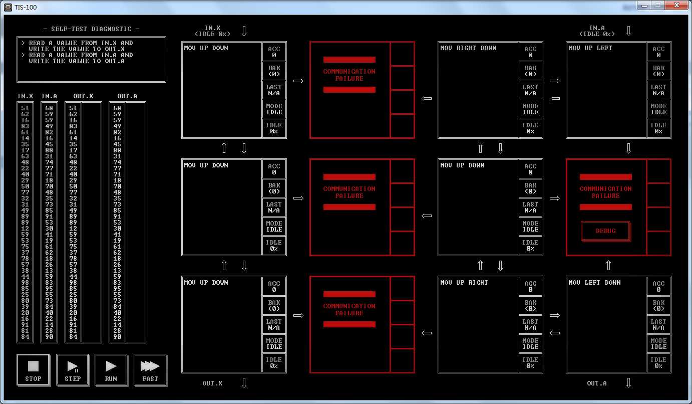Click the BAK register of MOV RIGHT DOWN node
Image resolution: width=692 pixels, height=404 pixels.
[530, 71]
